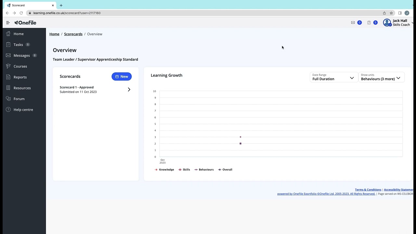Toggle Overall series in chart legend

point(225,170)
